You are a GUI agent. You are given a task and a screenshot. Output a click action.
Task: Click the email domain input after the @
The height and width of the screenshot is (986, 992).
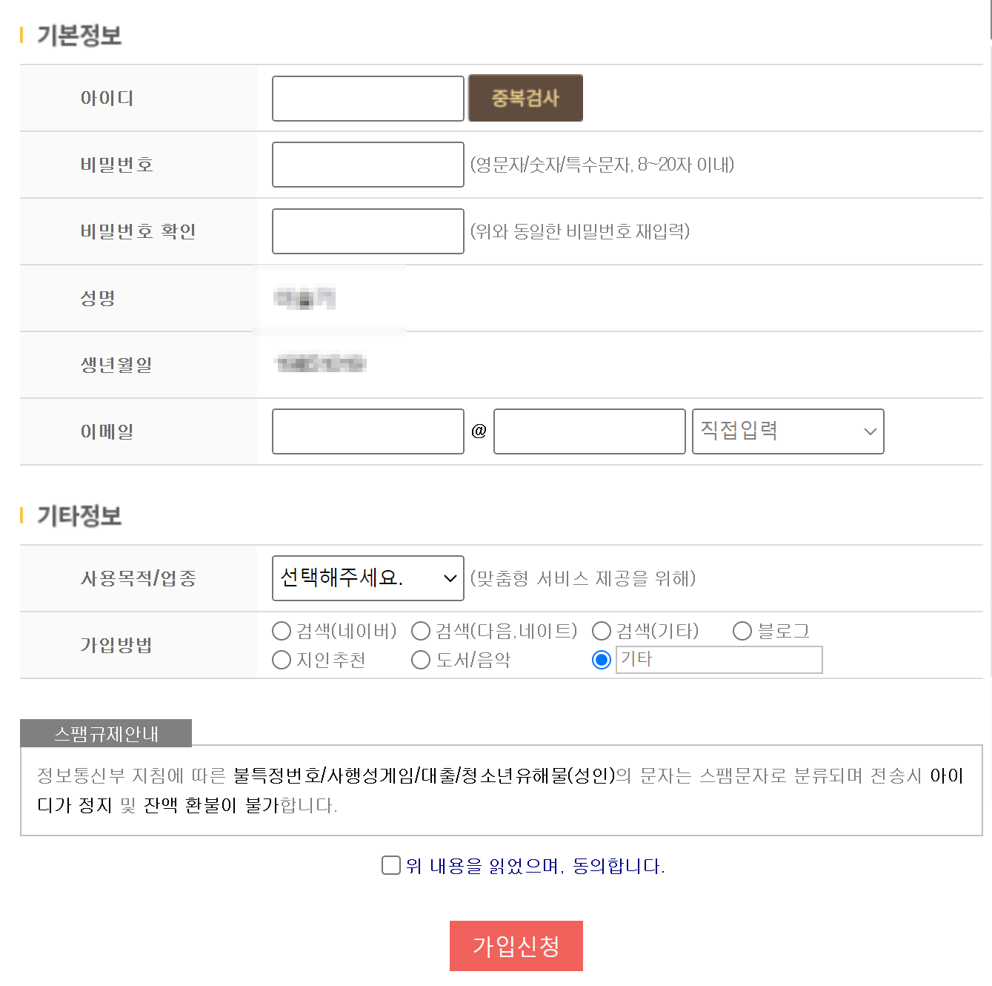click(x=589, y=431)
